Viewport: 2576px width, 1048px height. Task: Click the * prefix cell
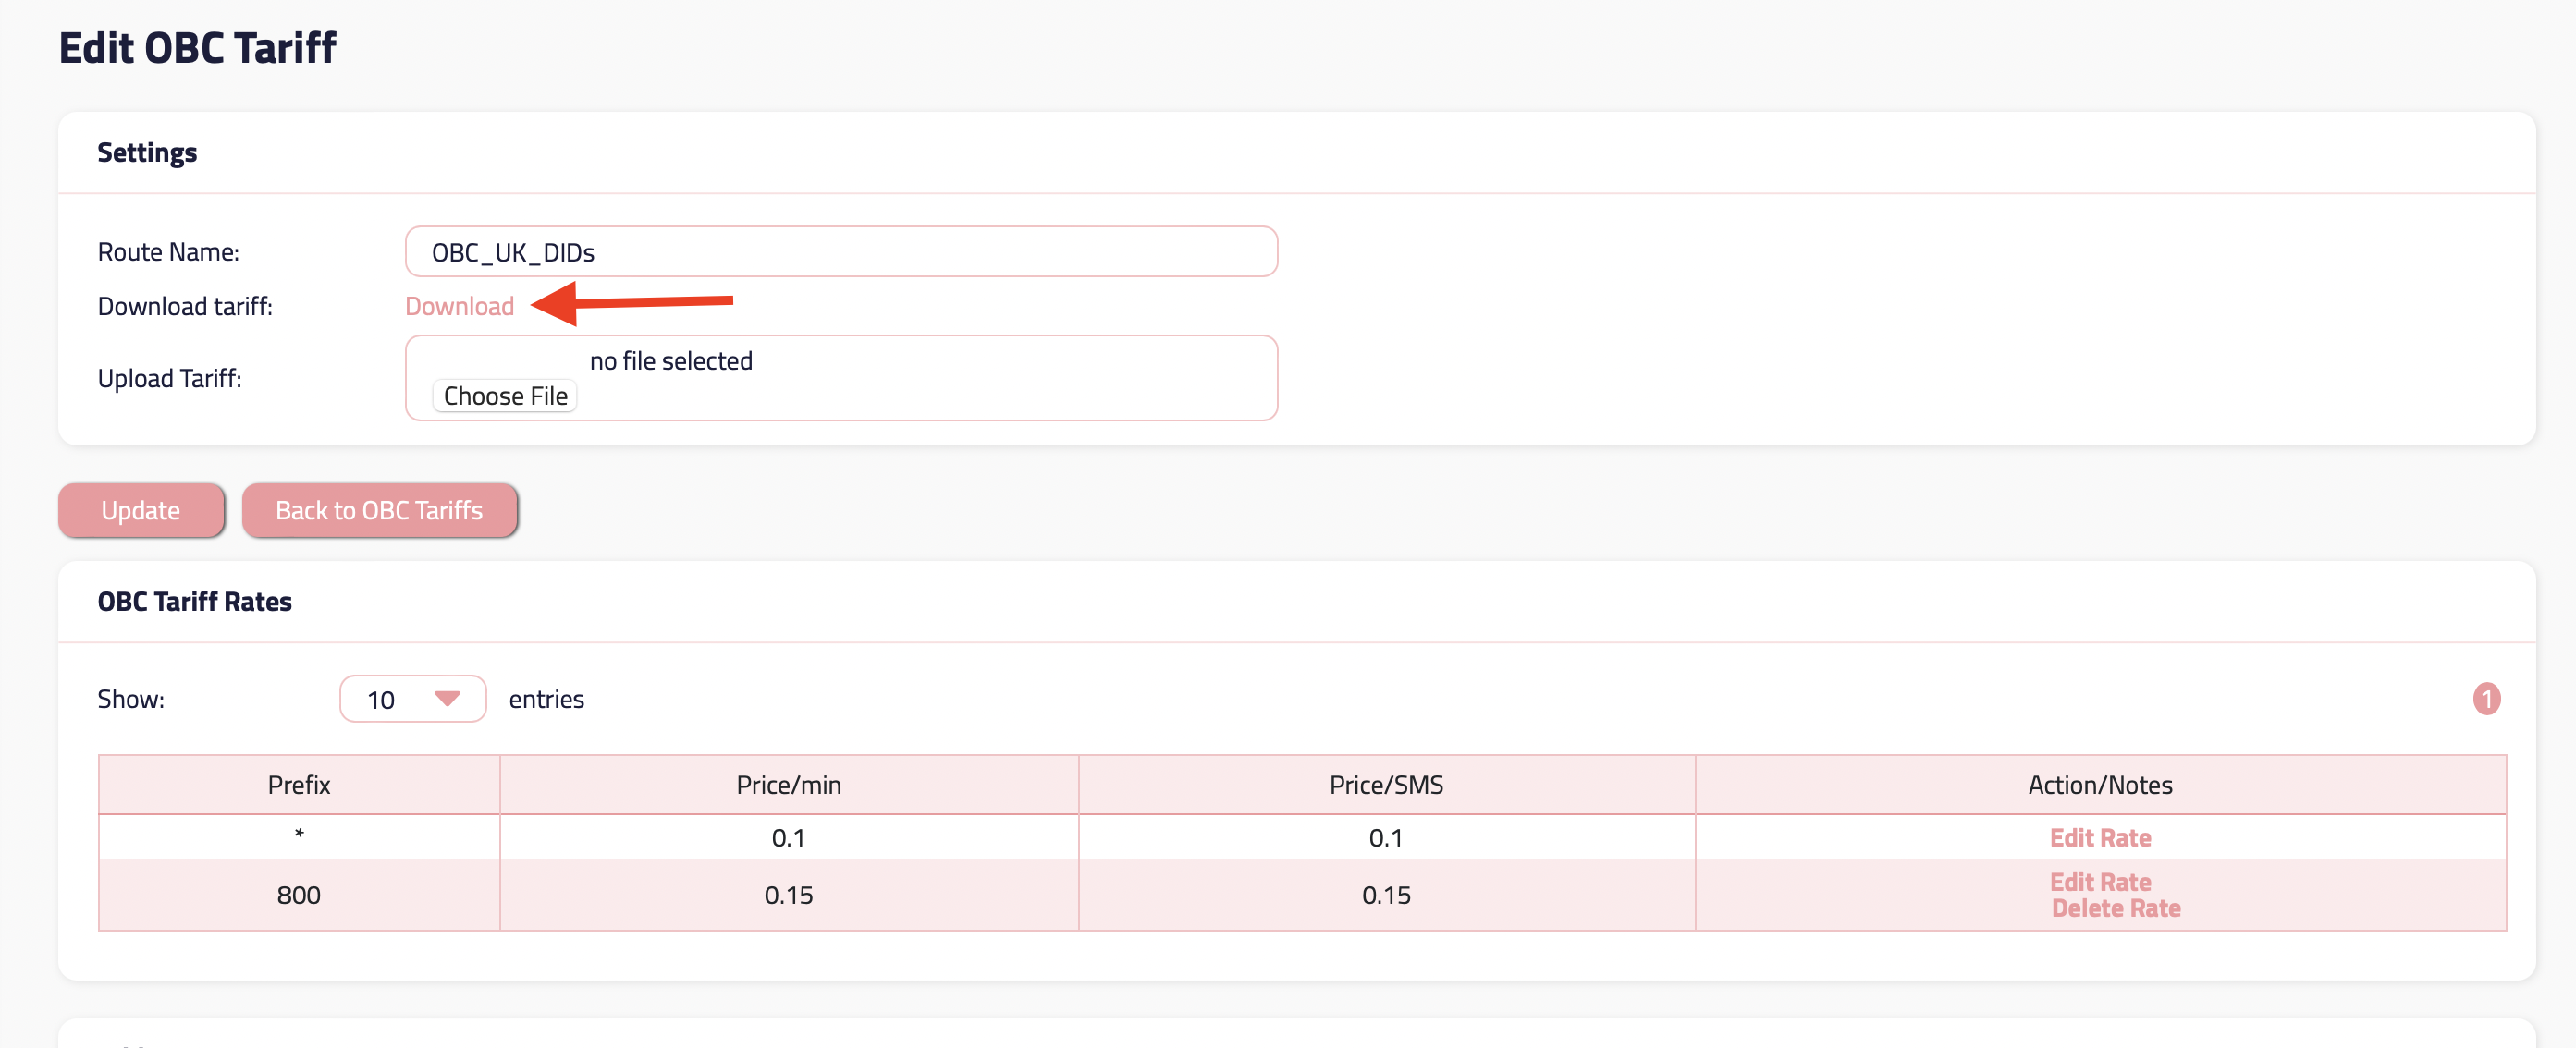(298, 835)
